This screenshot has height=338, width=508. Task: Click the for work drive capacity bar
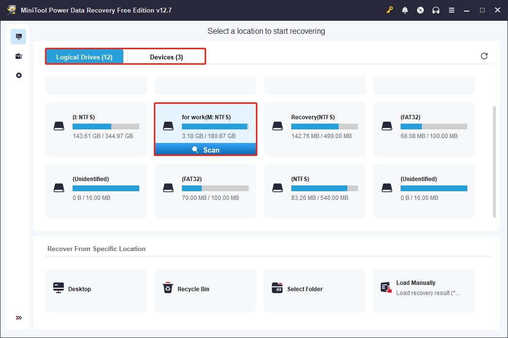[x=214, y=126]
